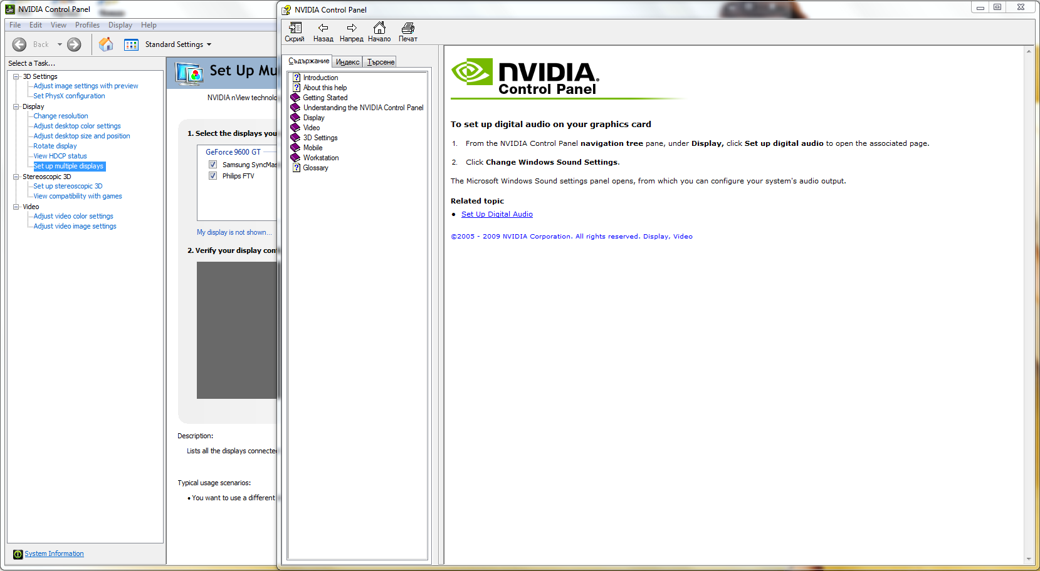Open Adjust video color settings
Screen dimensions: 1040x571
(73, 216)
